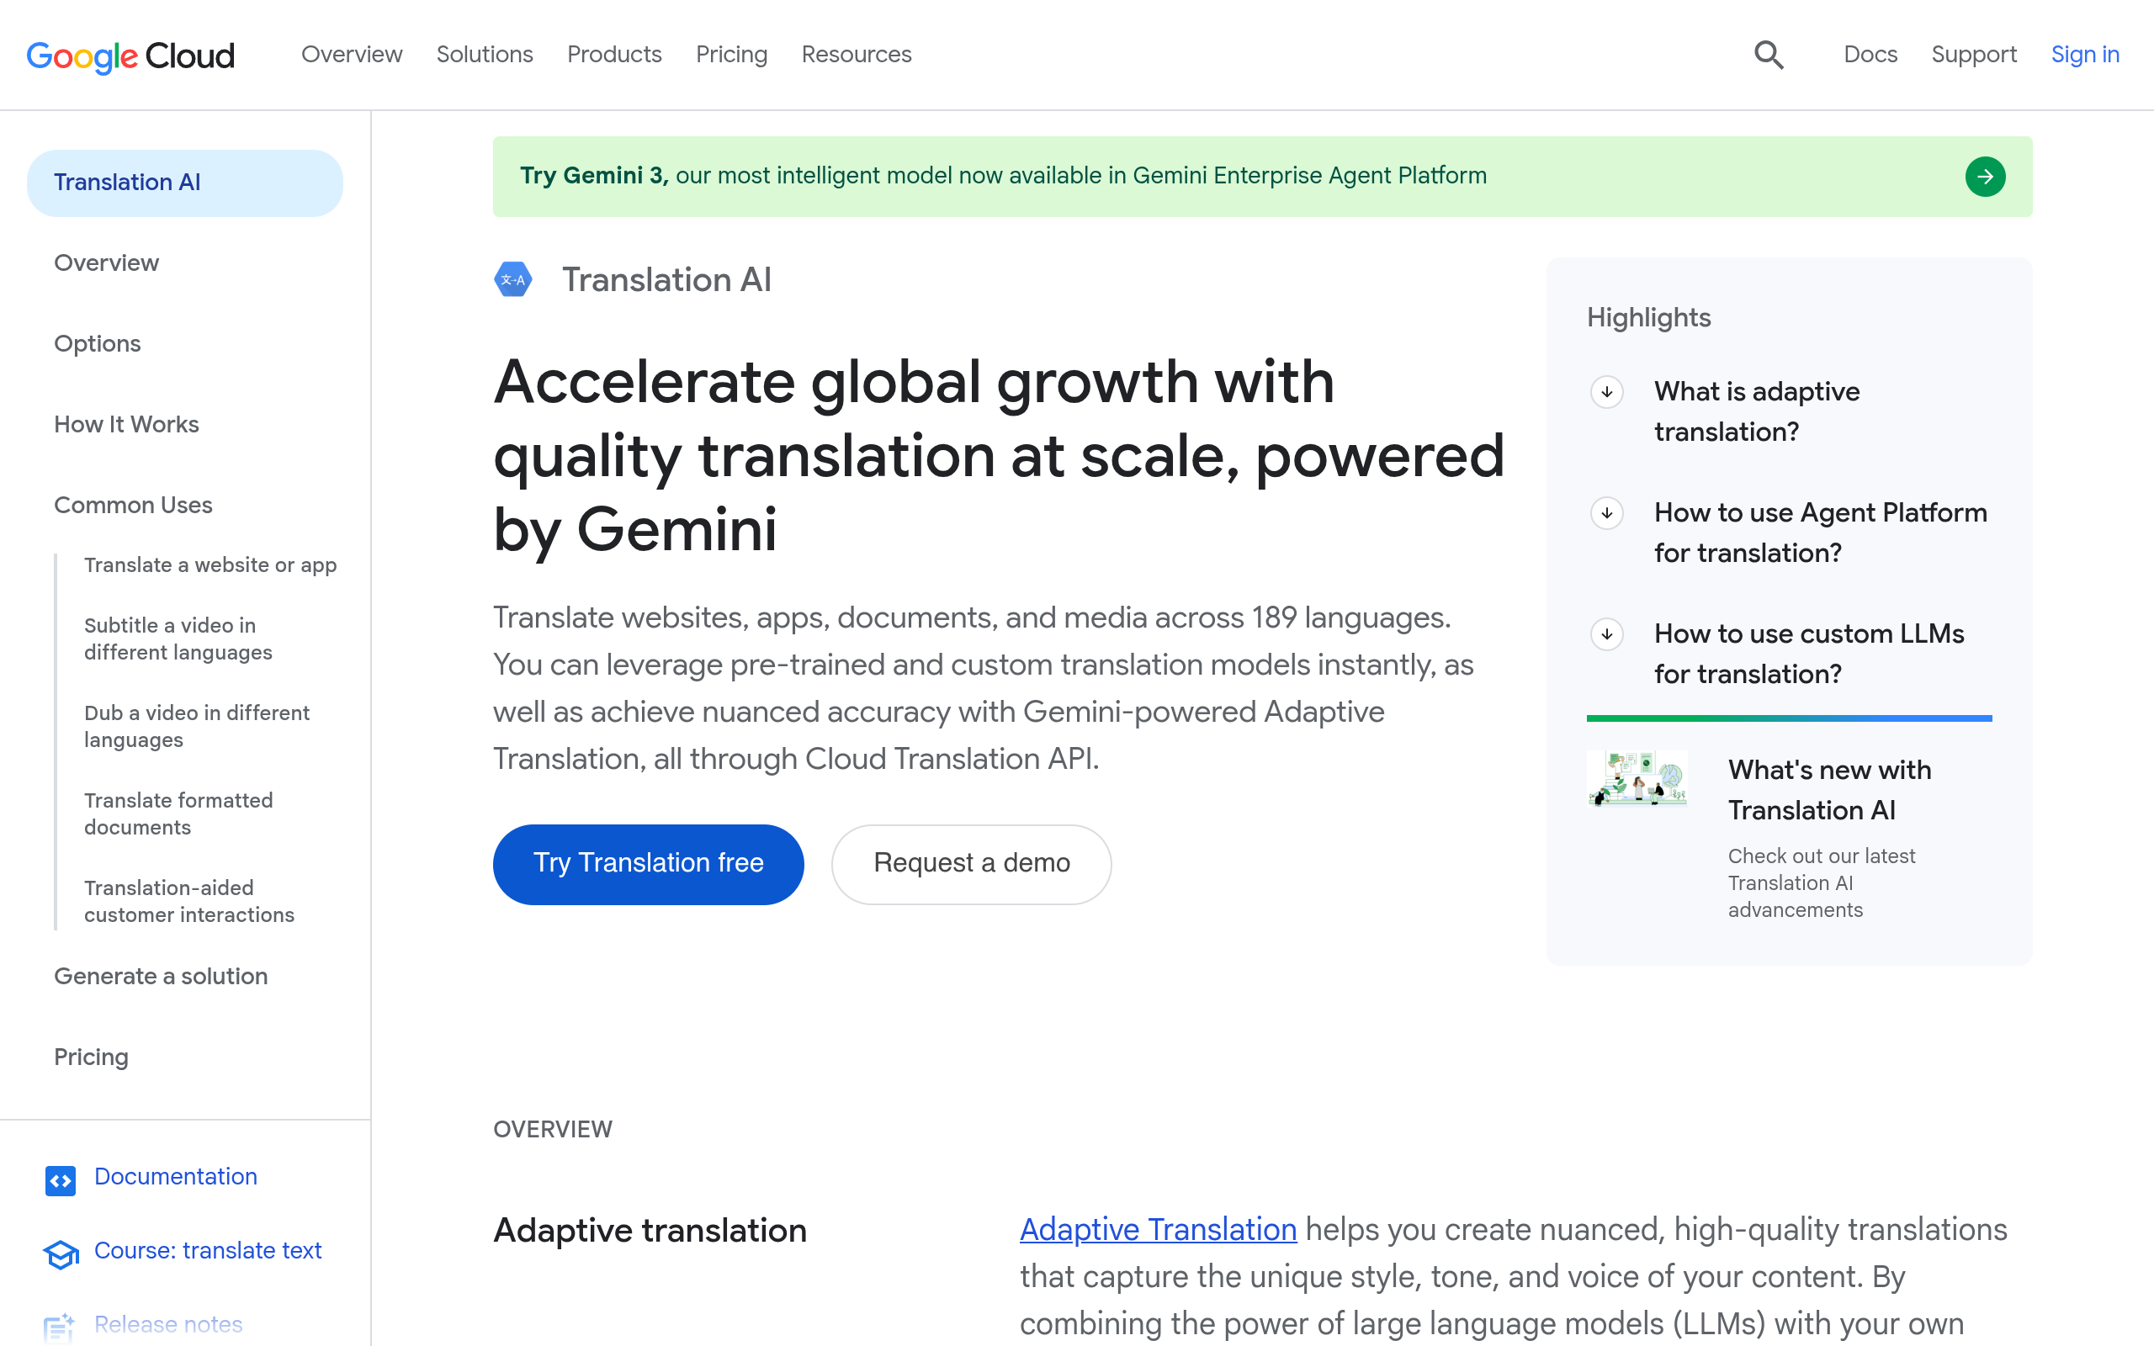This screenshot has width=2154, height=1346.
Task: Click the Course graduation cap icon
Action: click(x=61, y=1253)
